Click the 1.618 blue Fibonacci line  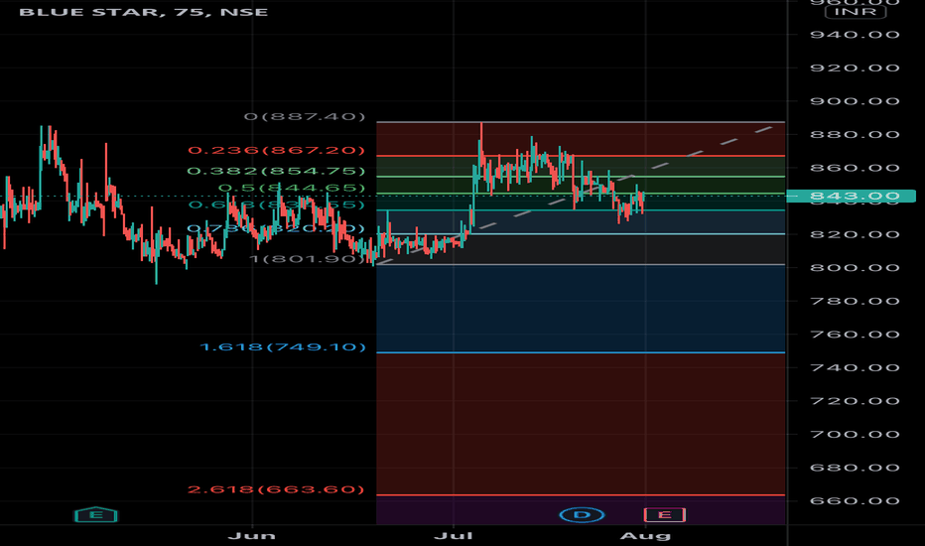[581, 352]
